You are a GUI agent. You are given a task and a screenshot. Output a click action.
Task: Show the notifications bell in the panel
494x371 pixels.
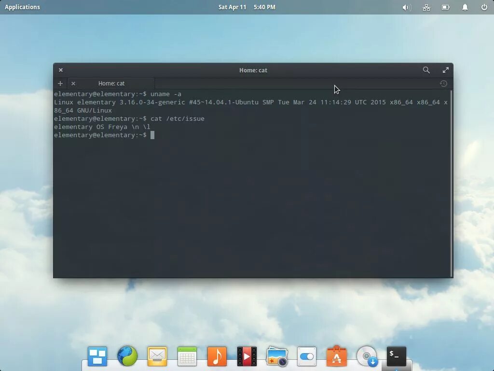coord(464,7)
